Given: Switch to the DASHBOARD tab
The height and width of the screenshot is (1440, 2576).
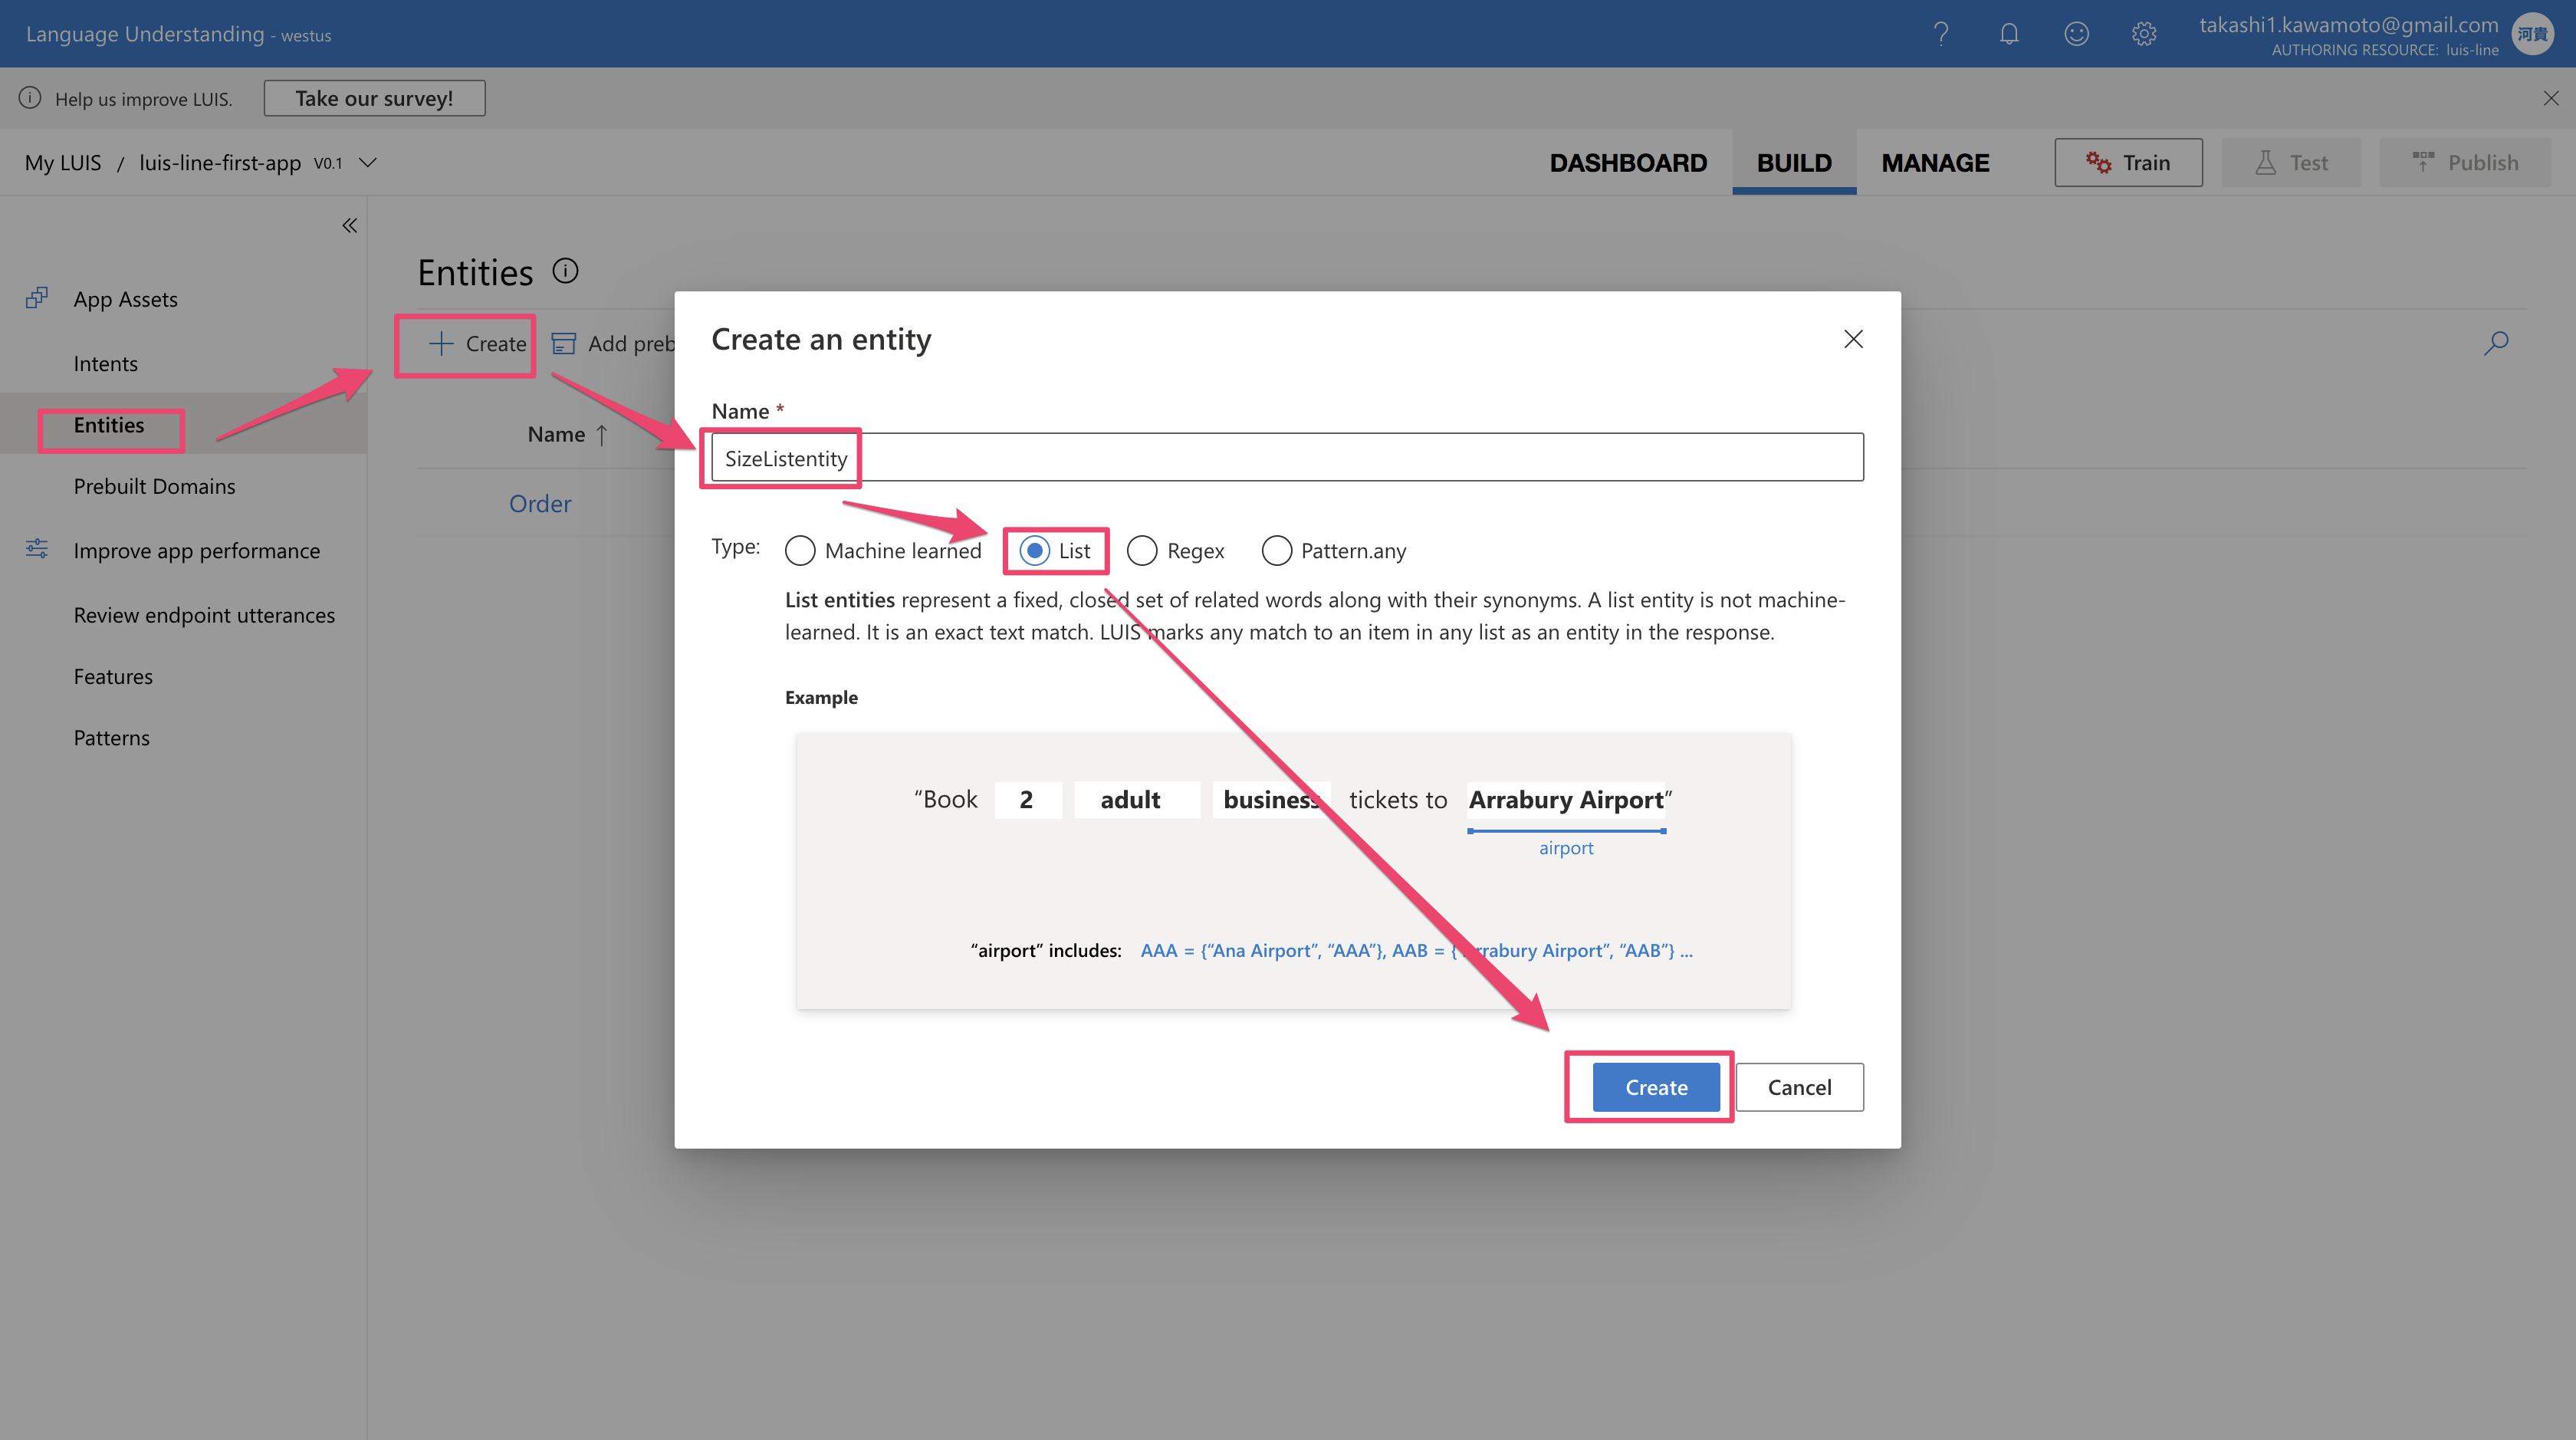Looking at the screenshot, I should coord(1628,162).
